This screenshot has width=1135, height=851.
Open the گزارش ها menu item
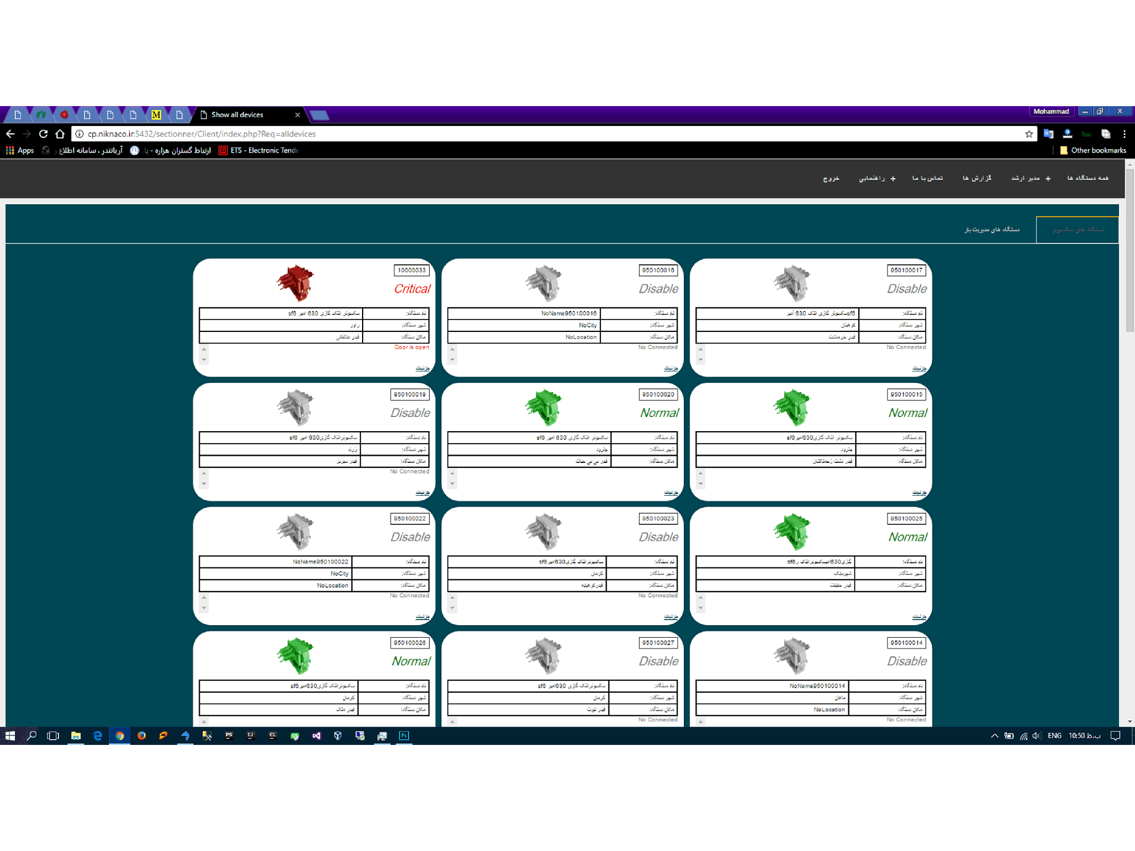point(977,178)
